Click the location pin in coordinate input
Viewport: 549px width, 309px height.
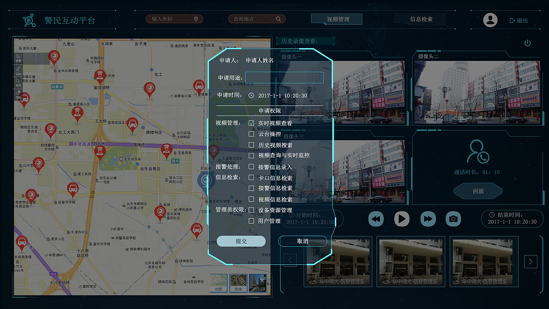click(196, 19)
